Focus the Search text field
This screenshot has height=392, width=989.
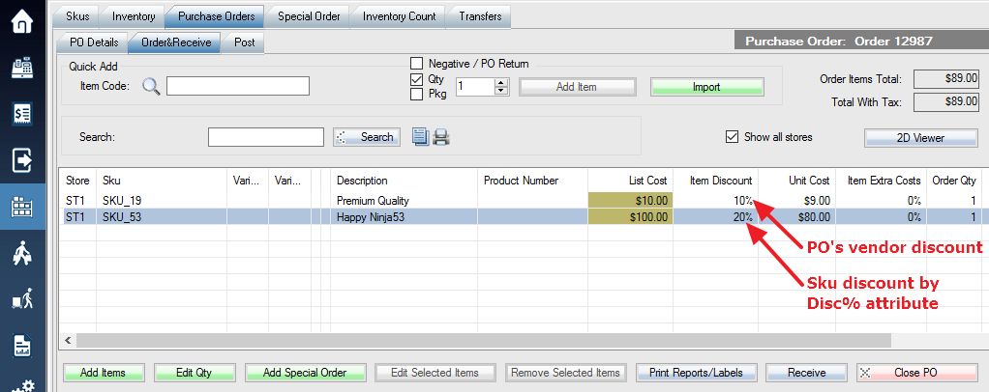coord(265,136)
